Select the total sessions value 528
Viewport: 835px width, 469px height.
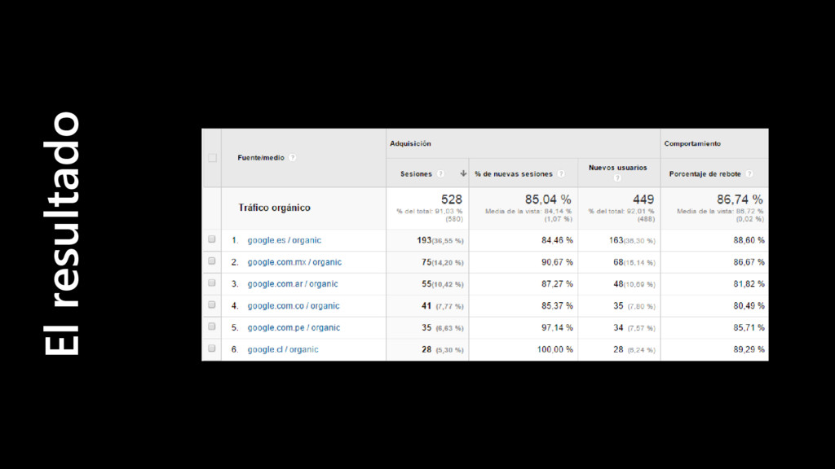click(x=452, y=199)
